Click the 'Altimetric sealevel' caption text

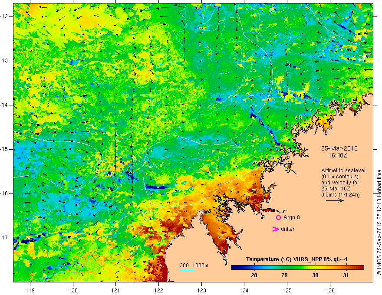[x=343, y=170]
